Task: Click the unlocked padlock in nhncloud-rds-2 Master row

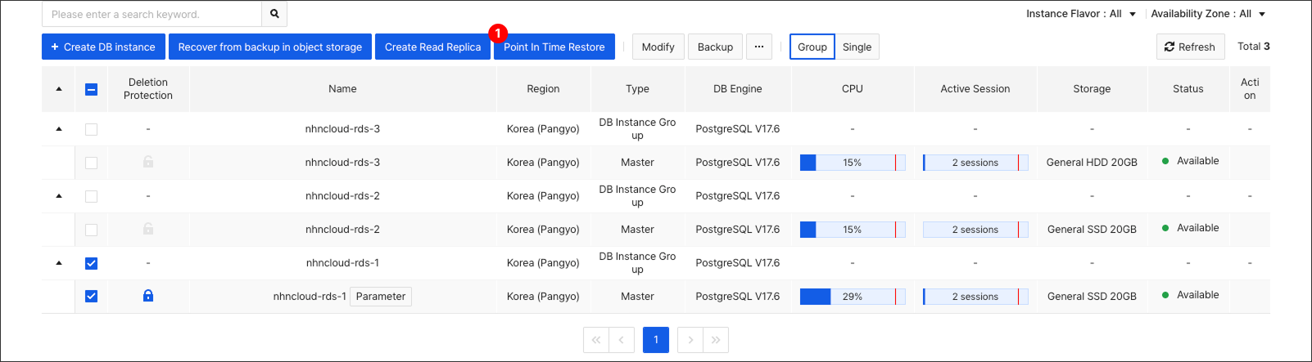Action: tap(148, 229)
